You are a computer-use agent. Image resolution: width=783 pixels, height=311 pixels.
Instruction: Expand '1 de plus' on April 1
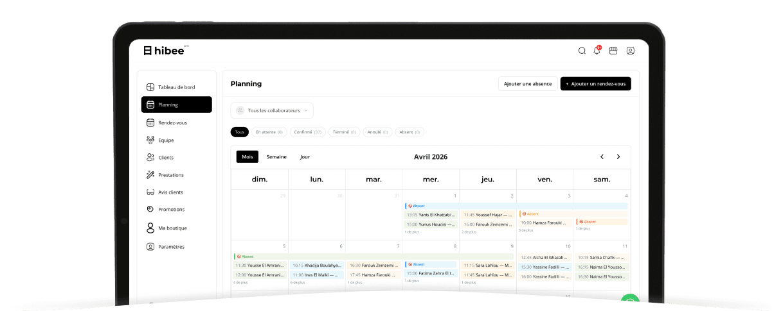pyautogui.click(x=412, y=232)
